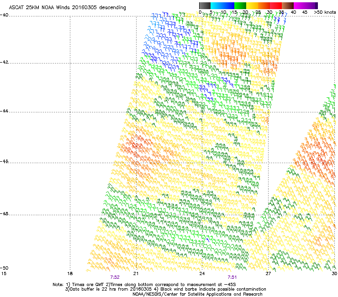
Task: Select the orange 25-30 knots legend swatch
Action: pos(264,5)
